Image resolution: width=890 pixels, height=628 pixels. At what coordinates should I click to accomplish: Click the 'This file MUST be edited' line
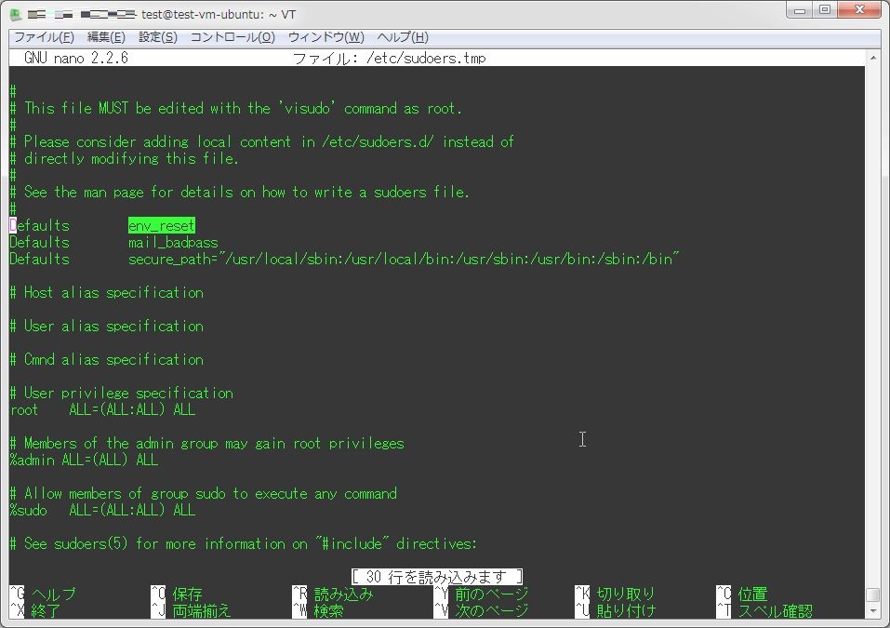[236, 108]
